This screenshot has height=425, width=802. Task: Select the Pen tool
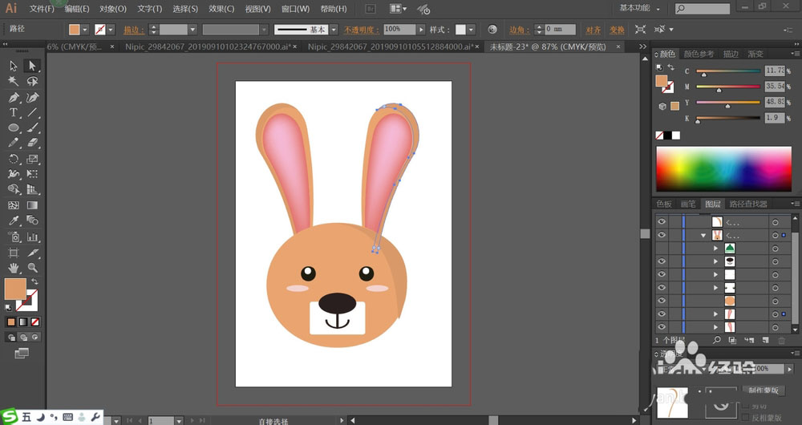tap(14, 97)
